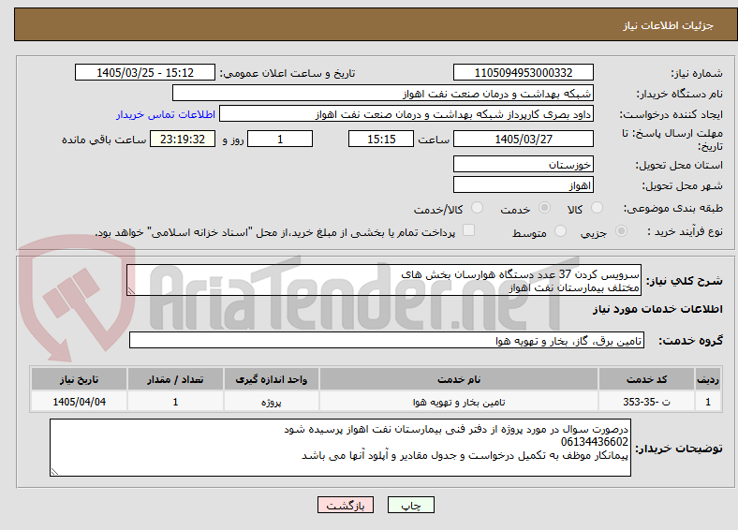Click the buyer notes textarea

point(340,448)
